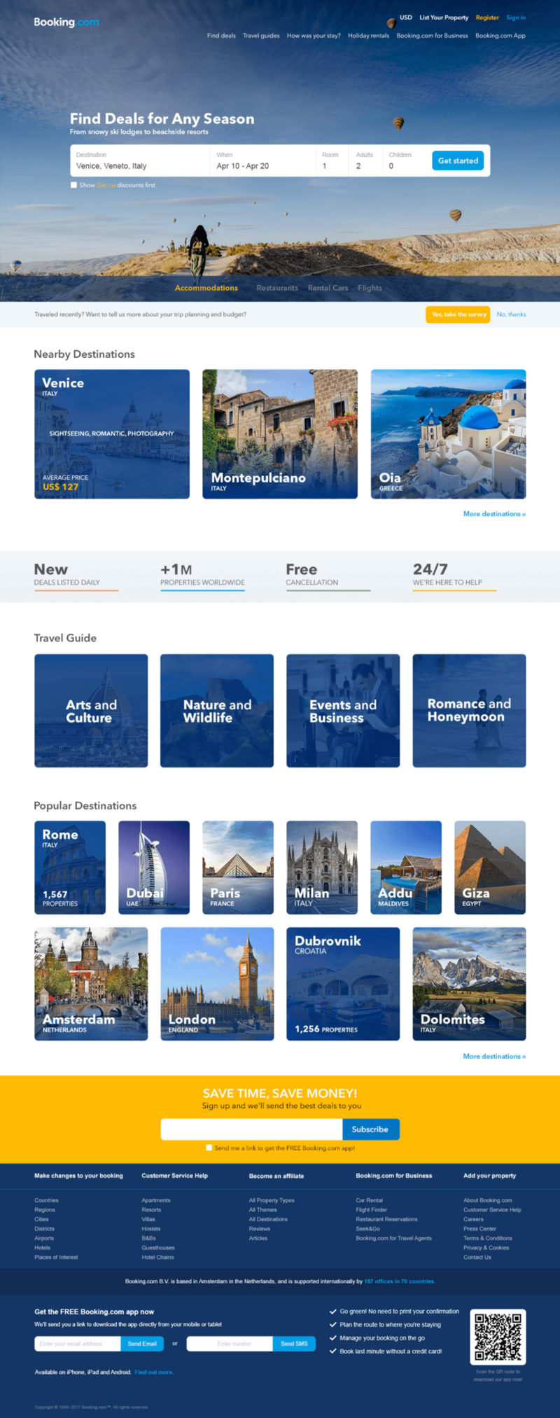Click More destinations under Popular Destinations
560x1418 pixels.
point(494,1057)
